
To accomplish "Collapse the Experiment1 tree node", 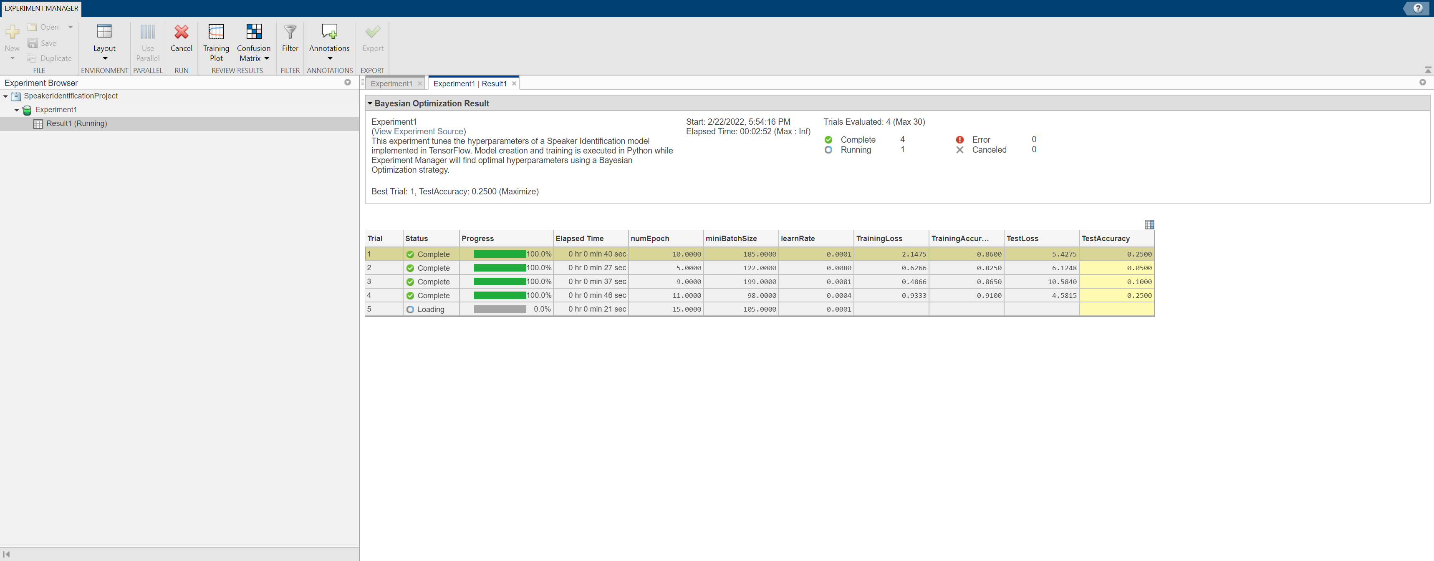I will coord(17,110).
